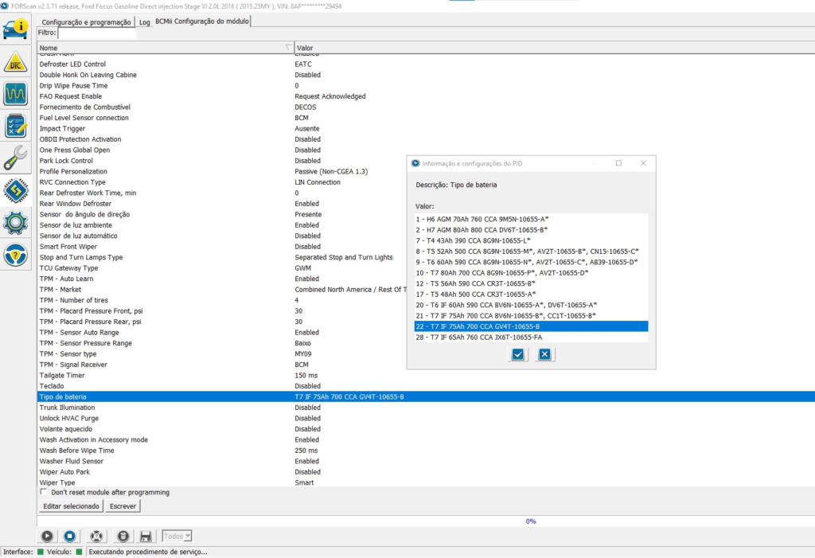Confirm battery type with checkmark button

(x=517, y=354)
